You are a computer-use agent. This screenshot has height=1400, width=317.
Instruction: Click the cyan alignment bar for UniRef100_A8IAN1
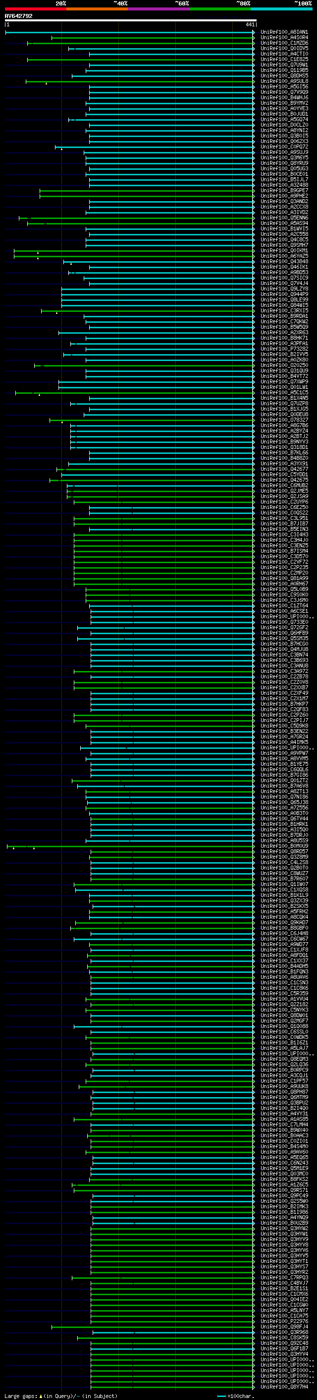[x=130, y=32]
